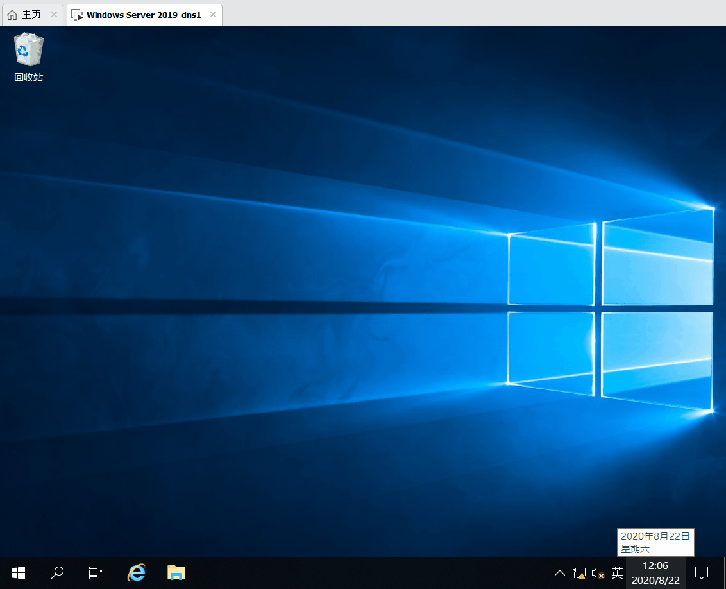Viewport: 726px width, 589px height.
Task: Open the 12:06 clock calendar flyout
Action: click(x=655, y=566)
